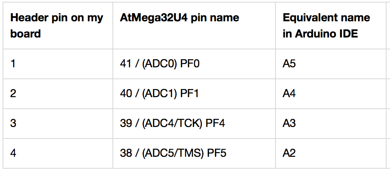Select the A3 Arduino name cell
The height and width of the screenshot is (173, 390).
click(330, 124)
